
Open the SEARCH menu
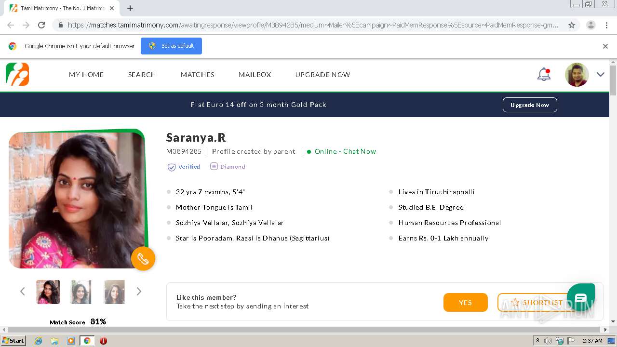pos(142,75)
